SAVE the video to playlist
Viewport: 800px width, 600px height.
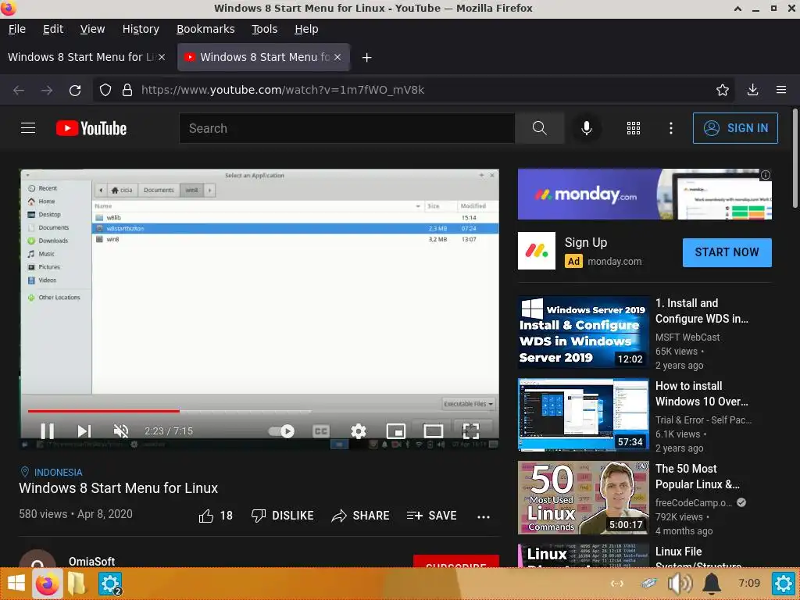click(x=431, y=516)
